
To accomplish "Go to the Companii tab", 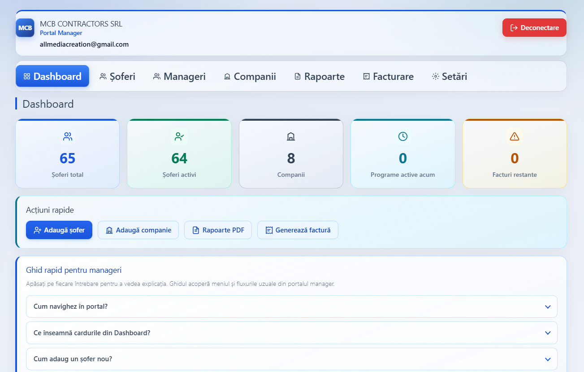I will point(250,76).
